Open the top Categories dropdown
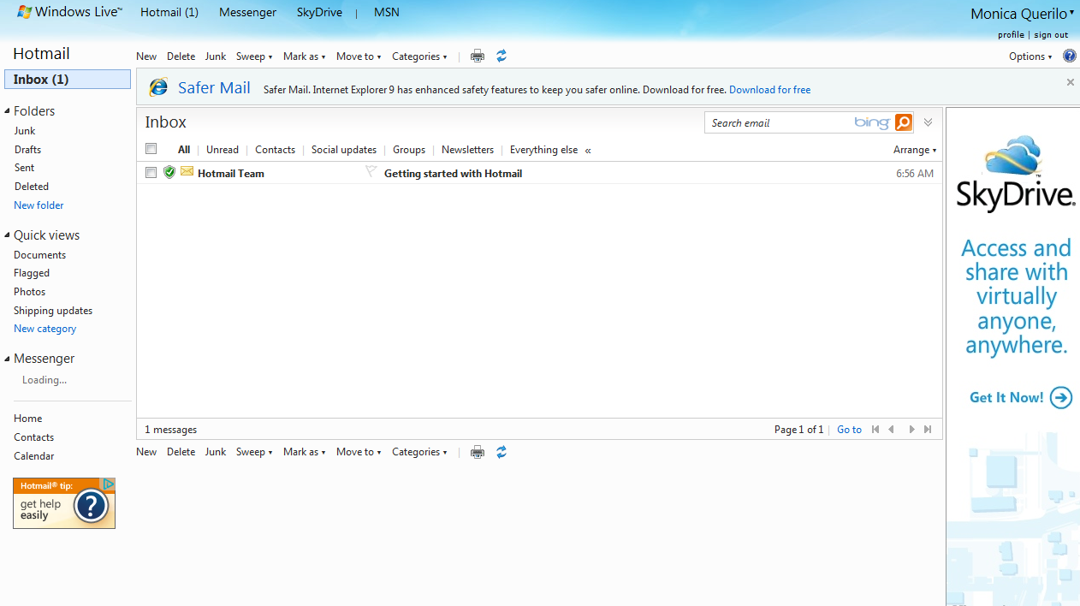The width and height of the screenshot is (1080, 606). (x=419, y=56)
